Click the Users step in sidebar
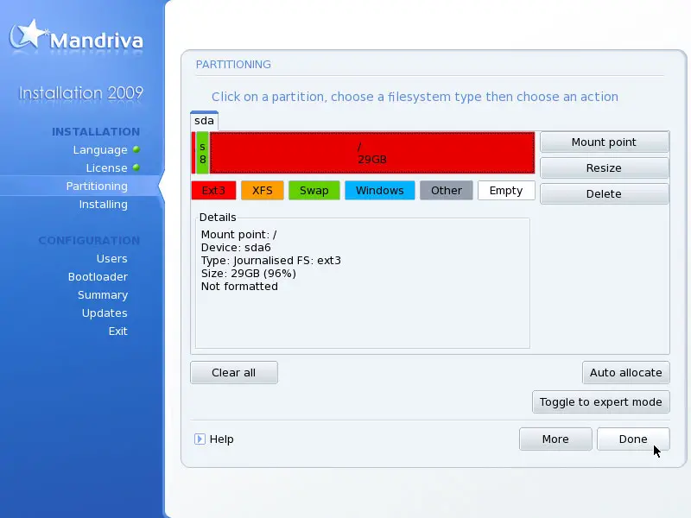This screenshot has height=518, width=691. [x=112, y=258]
